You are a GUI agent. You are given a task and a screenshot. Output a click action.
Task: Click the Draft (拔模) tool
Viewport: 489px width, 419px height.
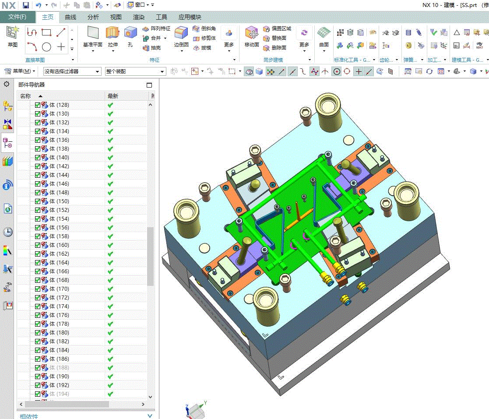(x=202, y=48)
